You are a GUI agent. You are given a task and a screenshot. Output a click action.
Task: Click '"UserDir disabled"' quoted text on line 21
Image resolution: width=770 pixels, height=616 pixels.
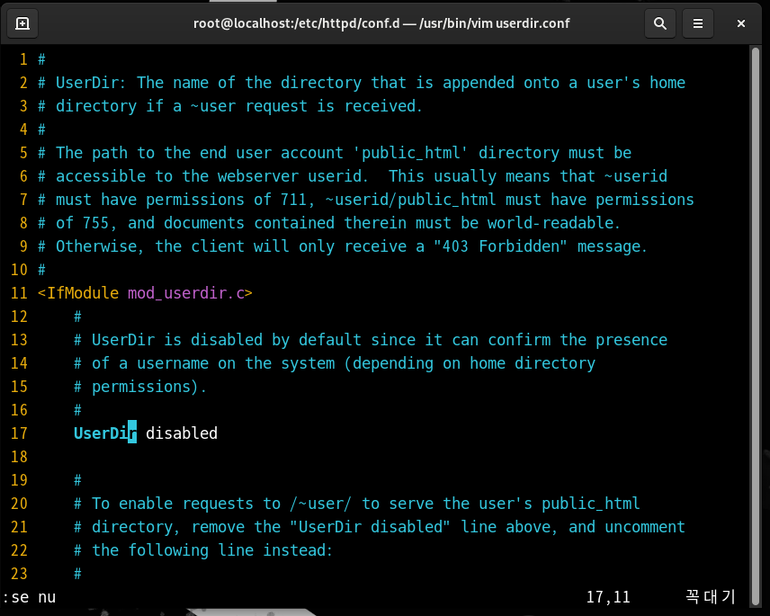pos(371,527)
